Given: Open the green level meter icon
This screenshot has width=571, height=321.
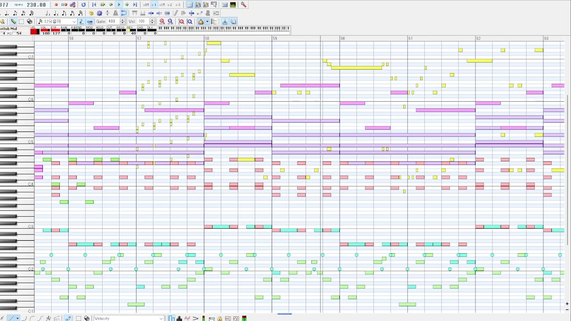Looking at the screenshot, I should pos(233,5).
